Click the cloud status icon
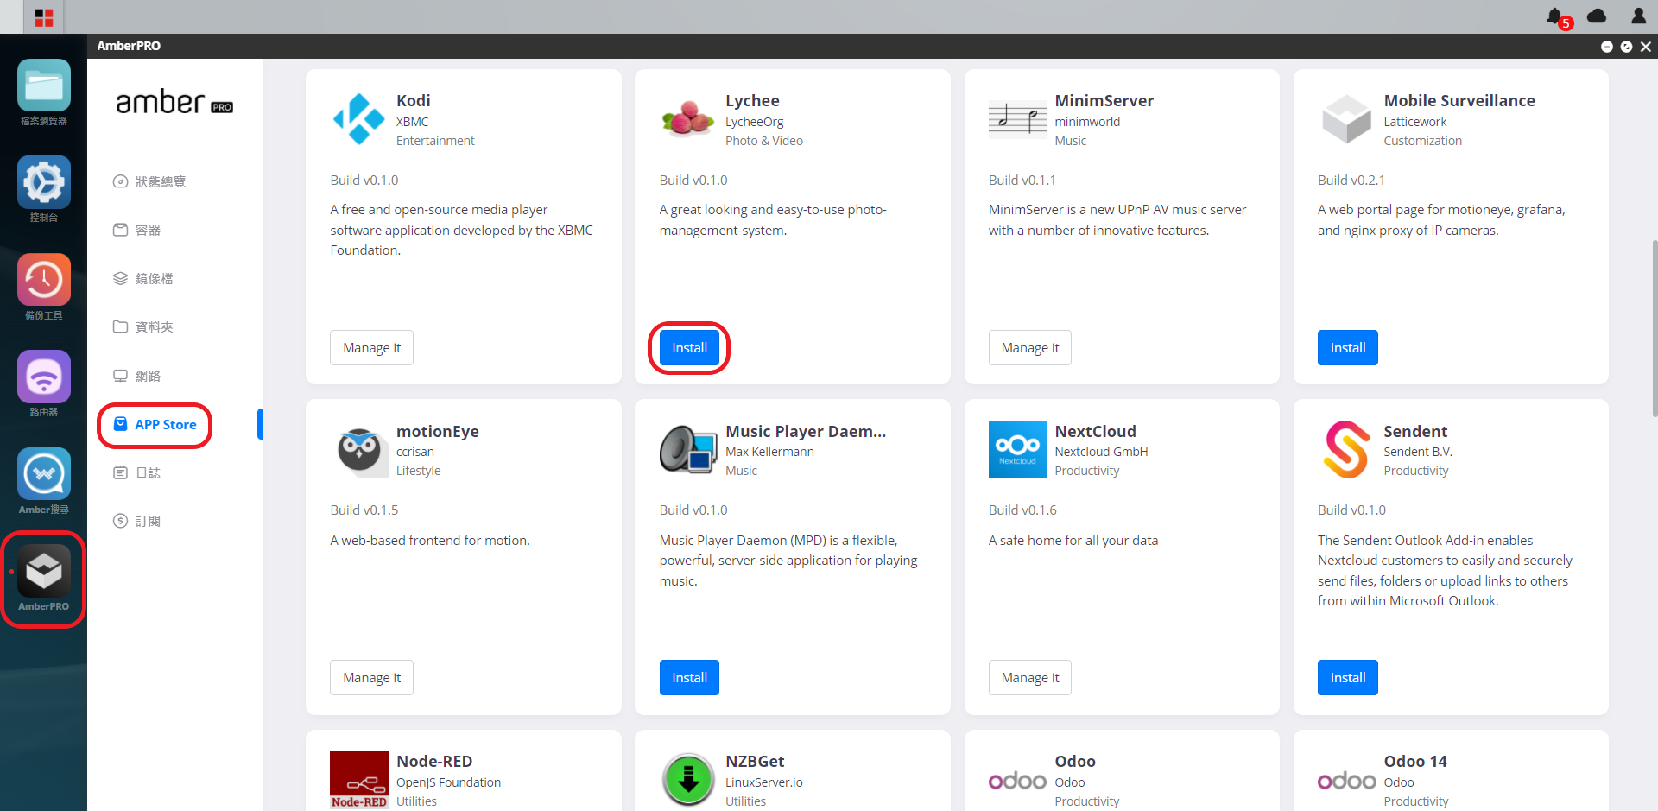Viewport: 1658px width, 811px height. [x=1597, y=16]
